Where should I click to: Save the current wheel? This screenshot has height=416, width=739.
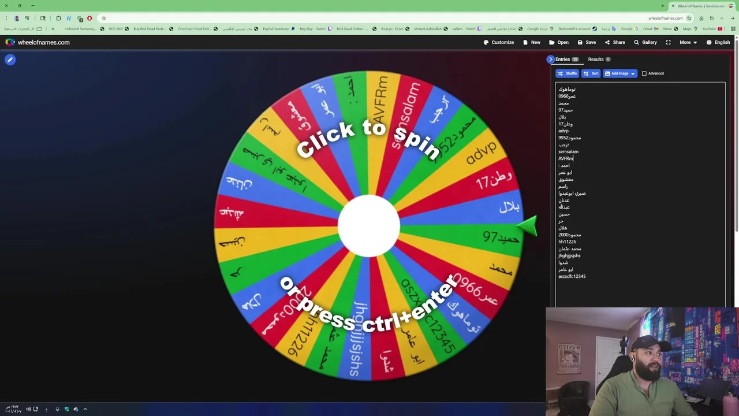click(587, 42)
